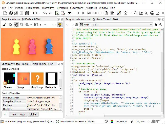The image size is (165, 124).
Task: Select the arrow pointer tool
Action: coord(10,25)
